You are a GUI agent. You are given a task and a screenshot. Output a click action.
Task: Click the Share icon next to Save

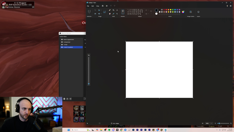click(106, 6)
